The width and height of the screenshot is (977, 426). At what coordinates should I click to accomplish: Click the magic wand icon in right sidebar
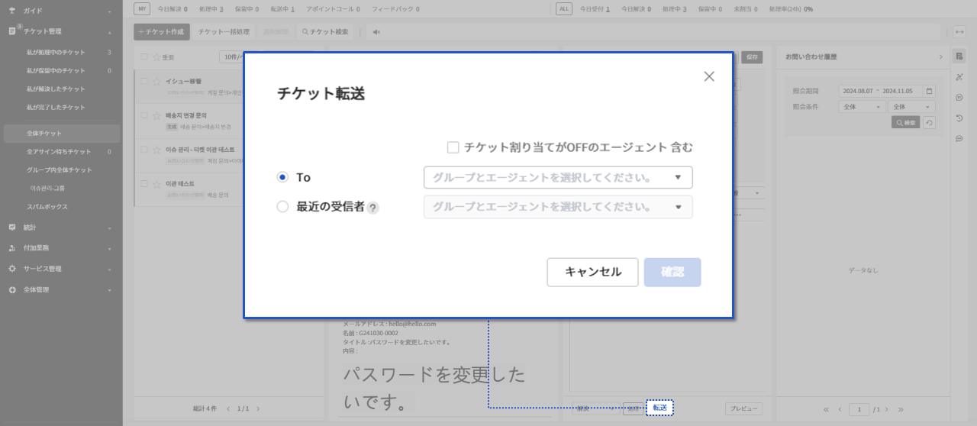click(x=959, y=76)
